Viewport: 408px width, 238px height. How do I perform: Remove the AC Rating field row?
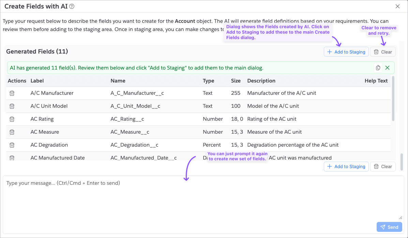[12, 119]
